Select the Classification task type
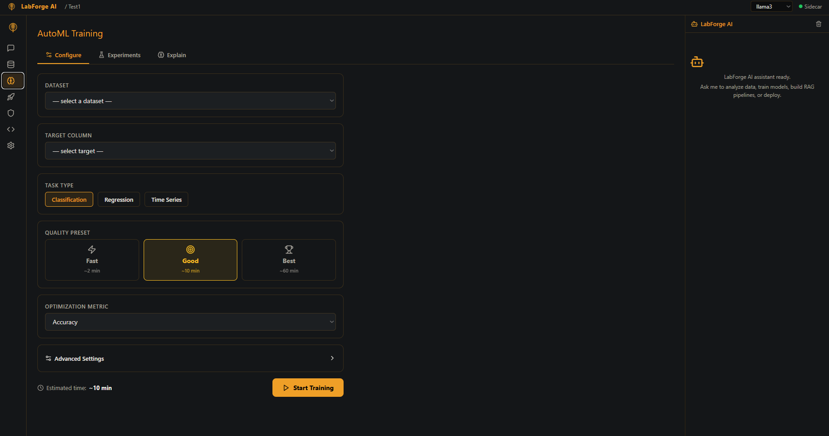The height and width of the screenshot is (436, 829). tap(69, 199)
